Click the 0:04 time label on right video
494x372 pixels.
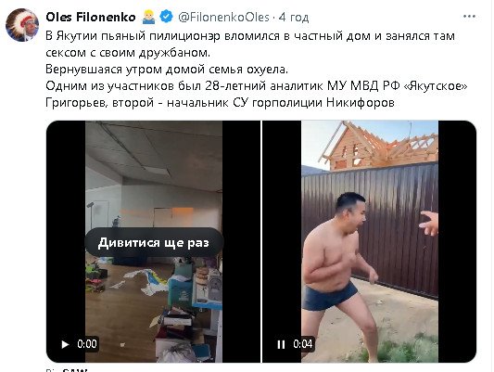tap(302, 344)
